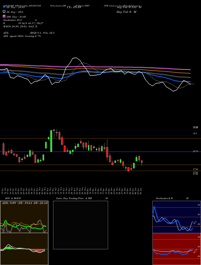
Task: Click the magenta 200 Day legend swatch
Action: tap(4, 16)
